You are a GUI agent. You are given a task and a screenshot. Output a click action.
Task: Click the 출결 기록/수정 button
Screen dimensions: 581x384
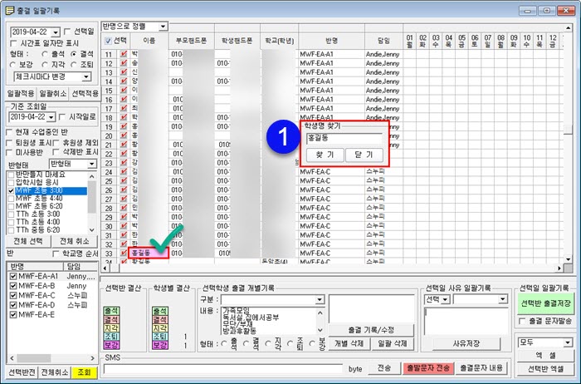click(371, 330)
